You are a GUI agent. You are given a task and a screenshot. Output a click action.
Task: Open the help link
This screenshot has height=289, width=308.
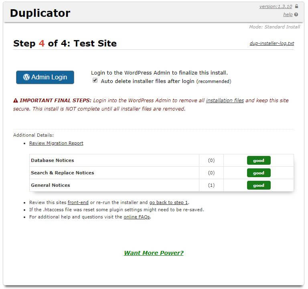[288, 14]
